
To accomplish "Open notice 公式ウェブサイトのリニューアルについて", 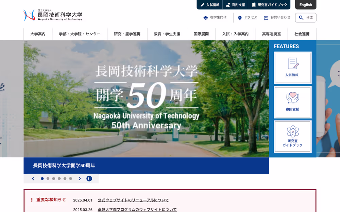I will click(x=133, y=200).
